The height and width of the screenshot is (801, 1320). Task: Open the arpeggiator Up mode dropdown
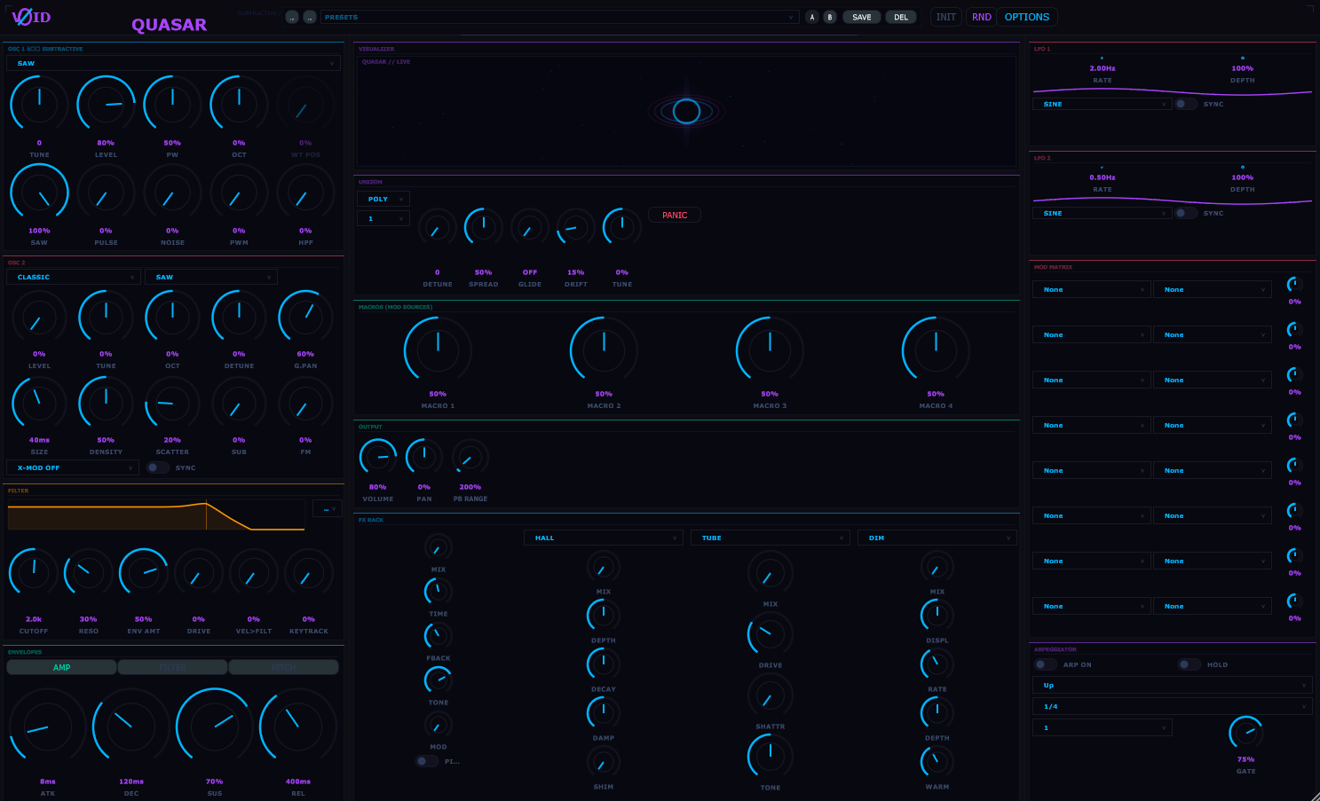coord(1172,685)
